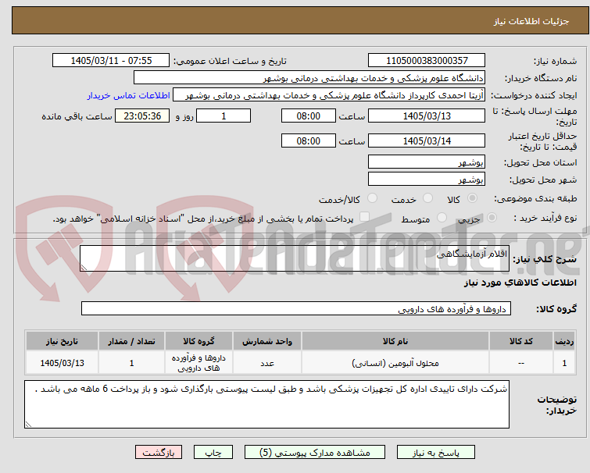
Task: Click the تعداد / مقدار column header
Action: (131, 341)
